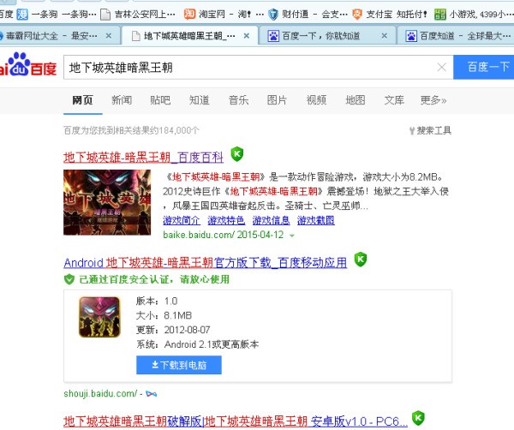Open 地下城英雄-暗黑王朝_百度百科 result
514x430 pixels.
[144, 158]
